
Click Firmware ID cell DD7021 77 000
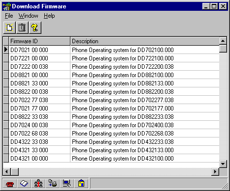click(39, 108)
